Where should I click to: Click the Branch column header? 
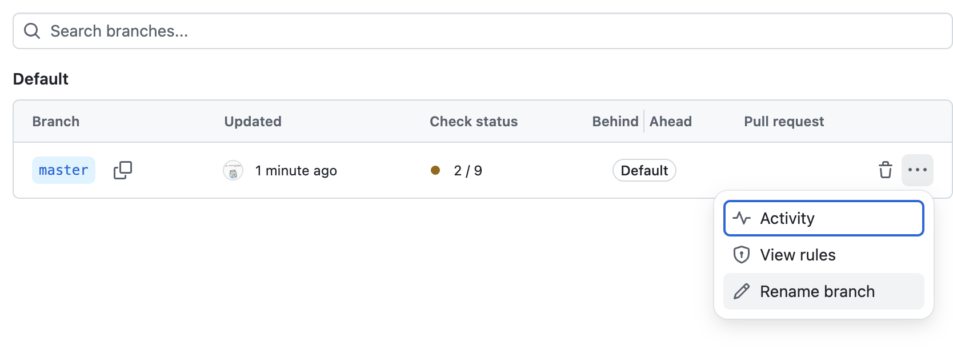point(56,122)
